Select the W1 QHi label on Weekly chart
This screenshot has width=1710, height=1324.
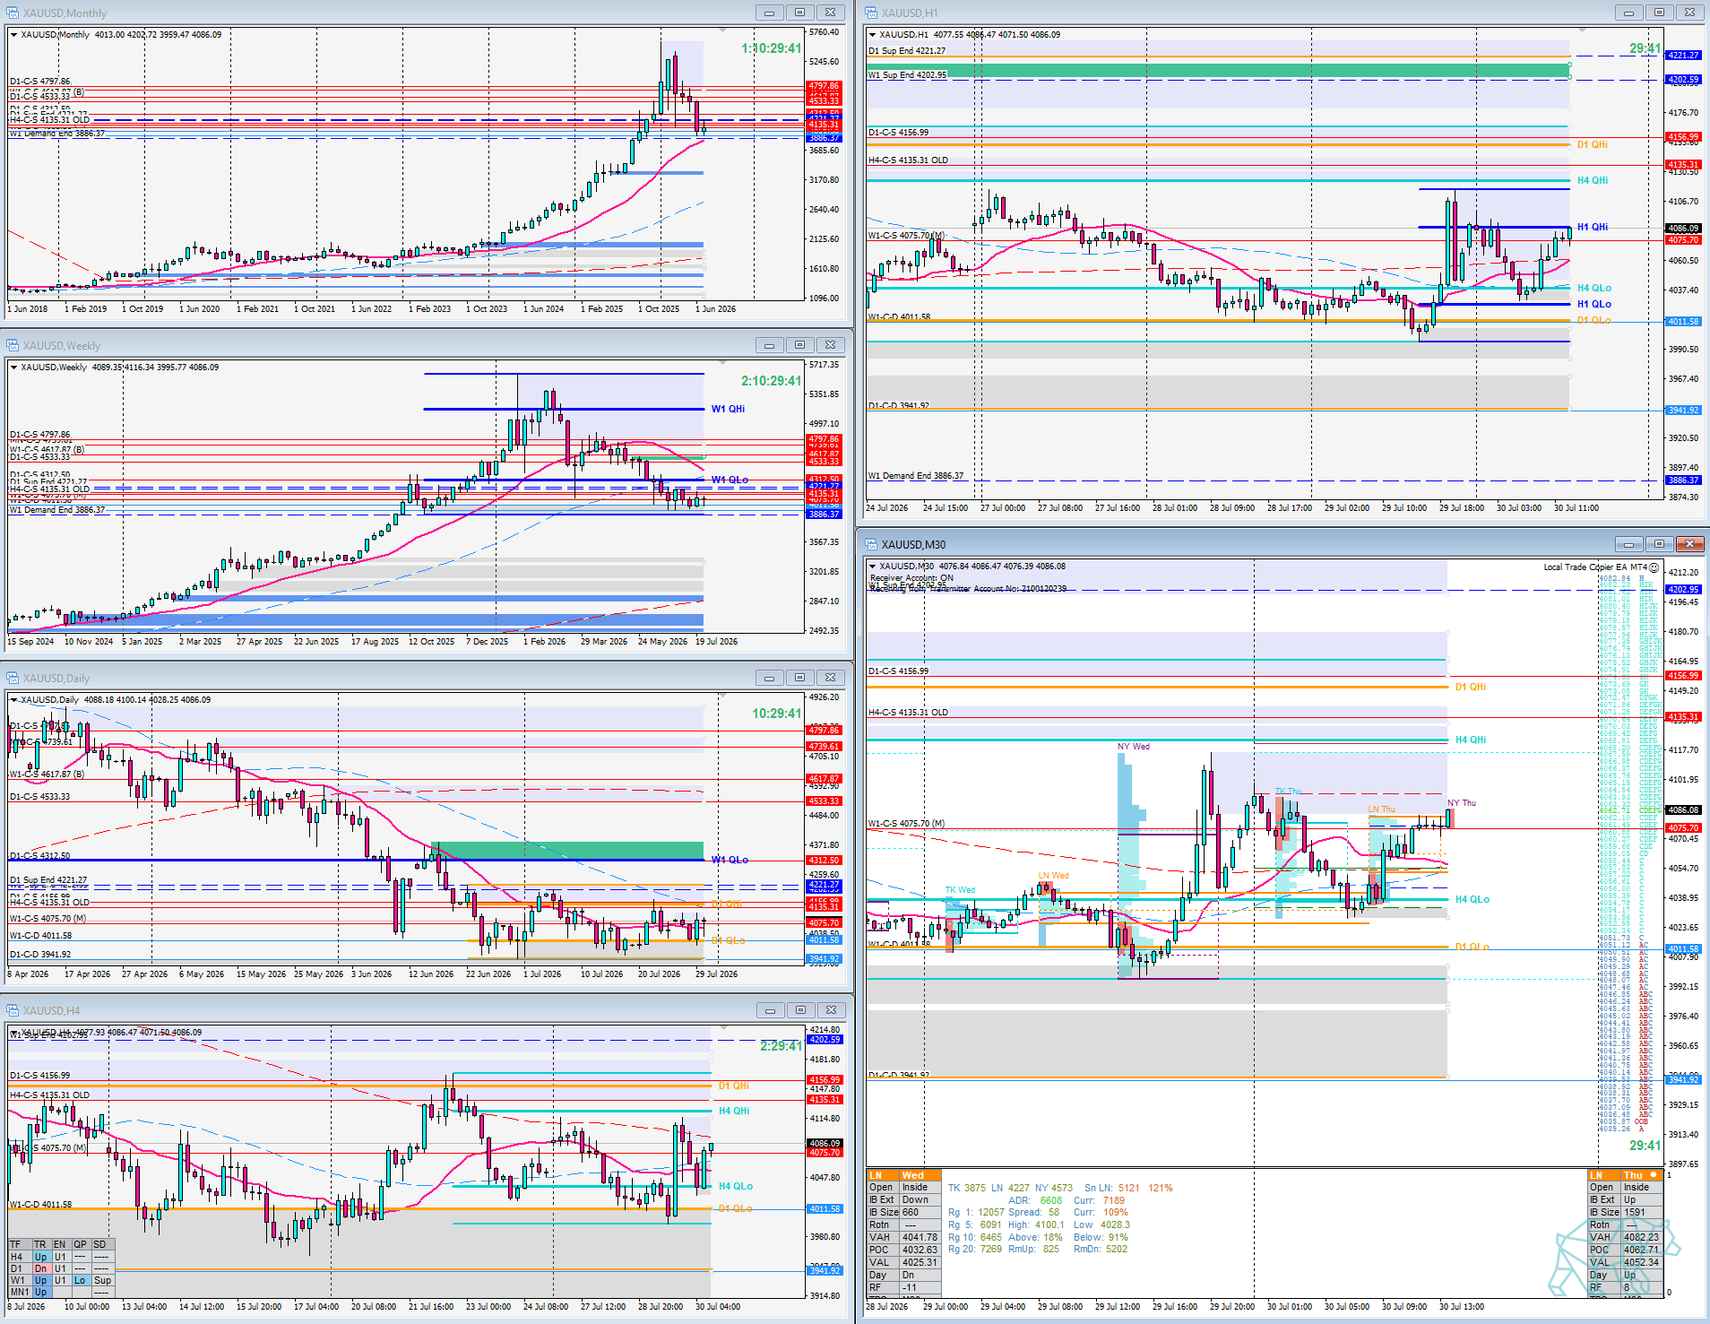click(x=728, y=410)
